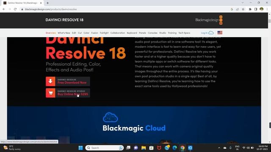Open the volume control in tray
271x152 pixels.
248,148
